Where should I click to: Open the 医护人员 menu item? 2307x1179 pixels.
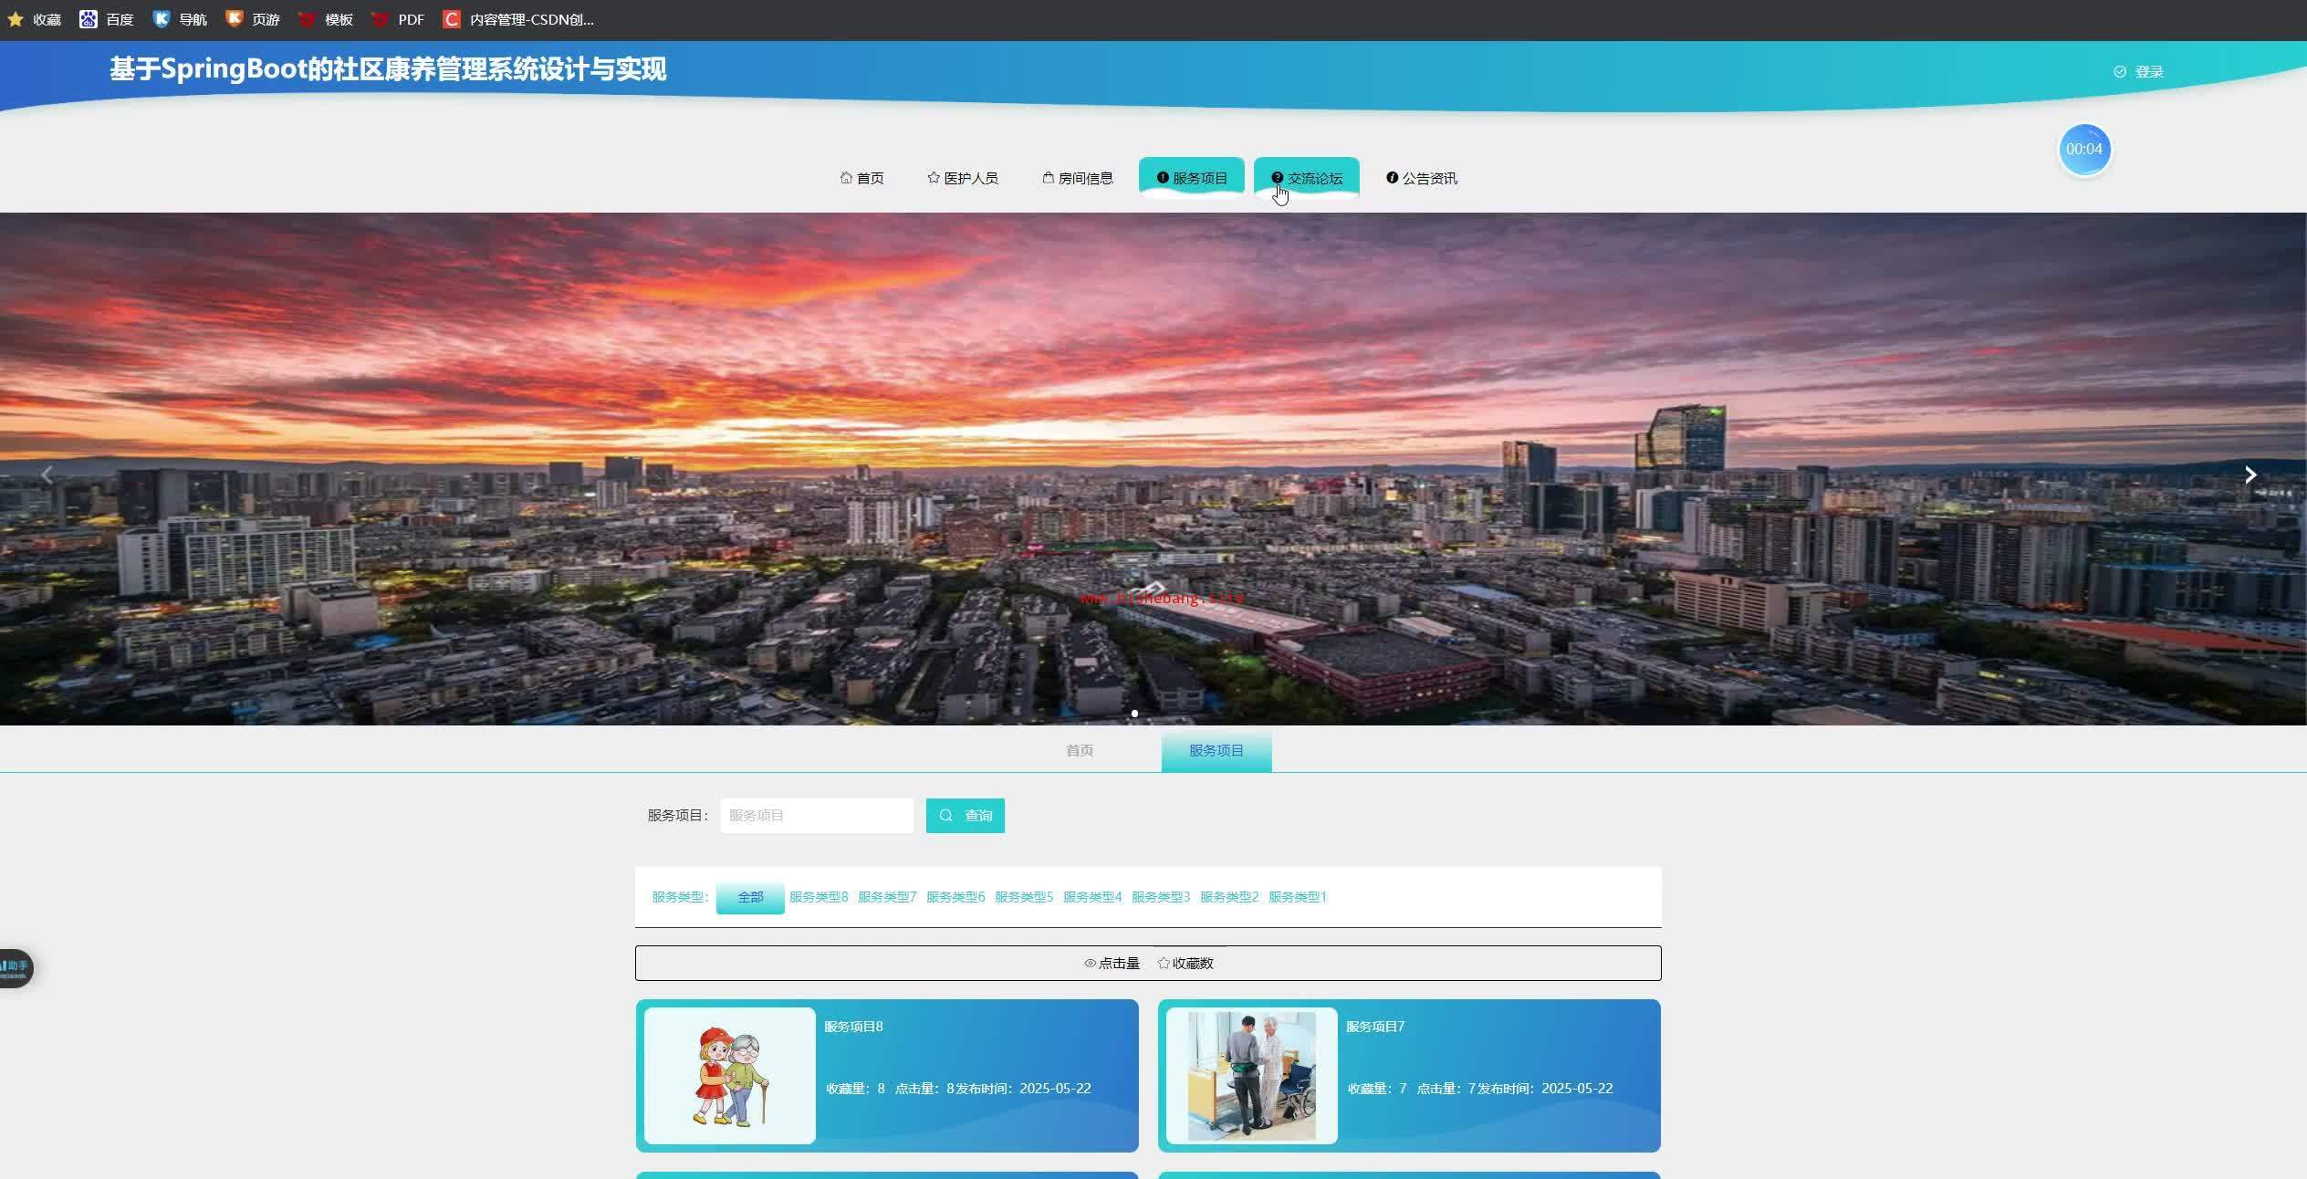point(963,179)
